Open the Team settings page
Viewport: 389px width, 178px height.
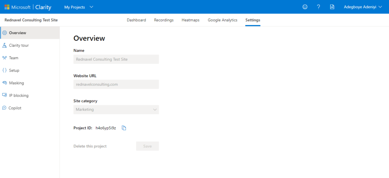tap(30, 58)
